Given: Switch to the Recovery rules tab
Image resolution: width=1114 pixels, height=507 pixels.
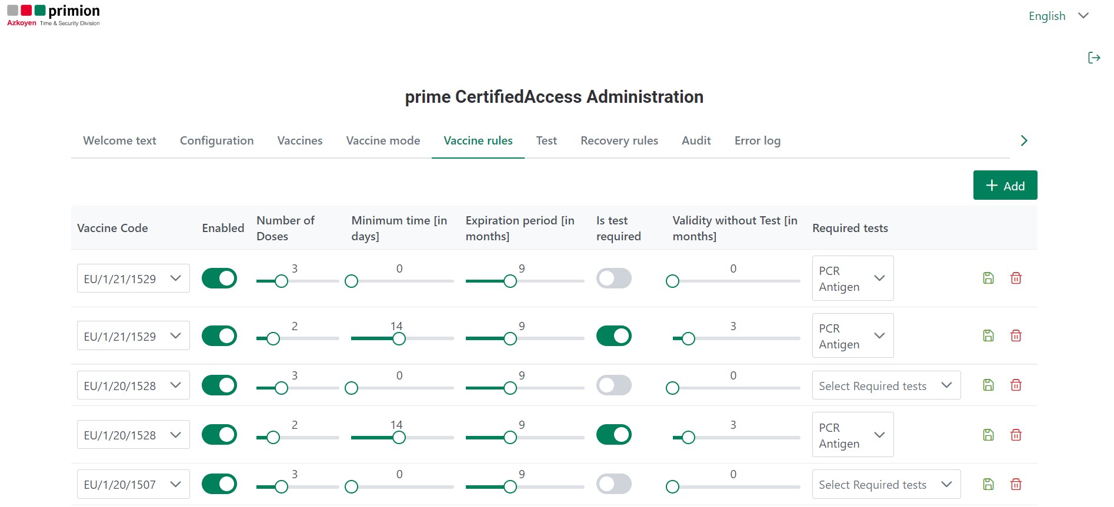Looking at the screenshot, I should click(619, 141).
